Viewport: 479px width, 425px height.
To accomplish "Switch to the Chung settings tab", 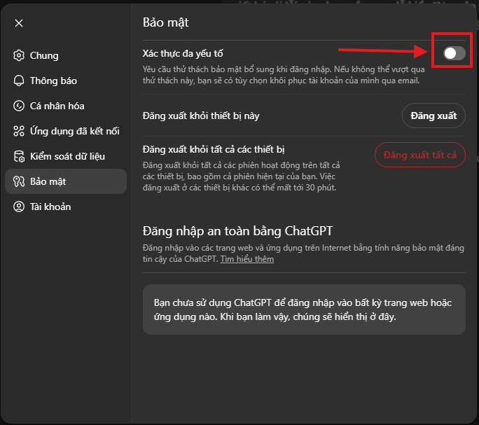I will point(44,55).
